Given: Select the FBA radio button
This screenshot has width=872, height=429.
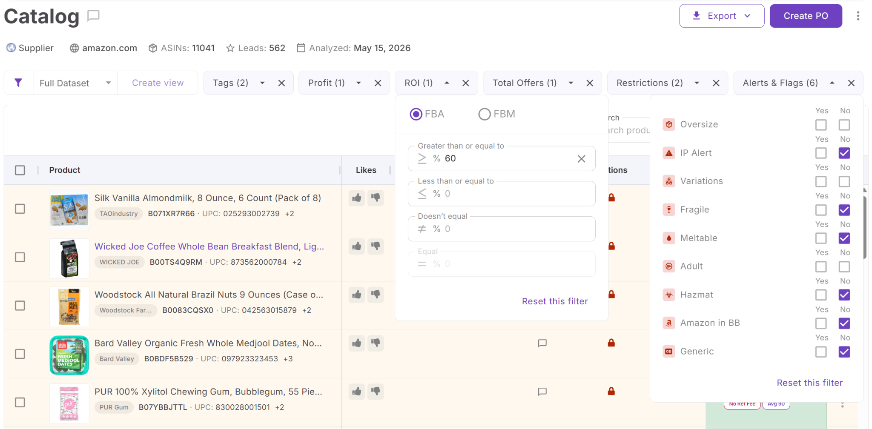Looking at the screenshot, I should click(x=416, y=114).
